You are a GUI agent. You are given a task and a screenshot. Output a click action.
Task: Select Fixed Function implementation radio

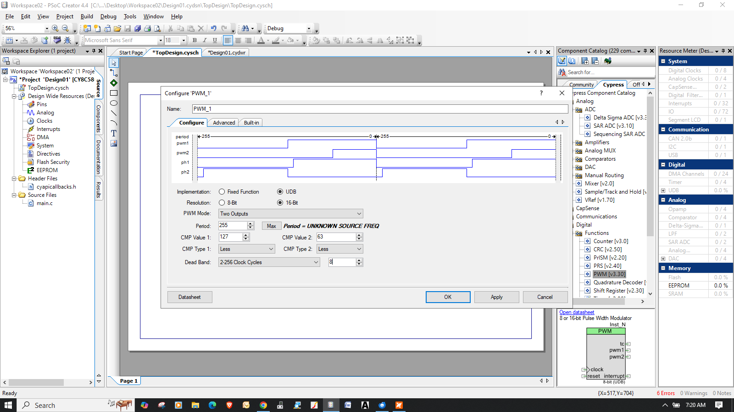coord(222,192)
